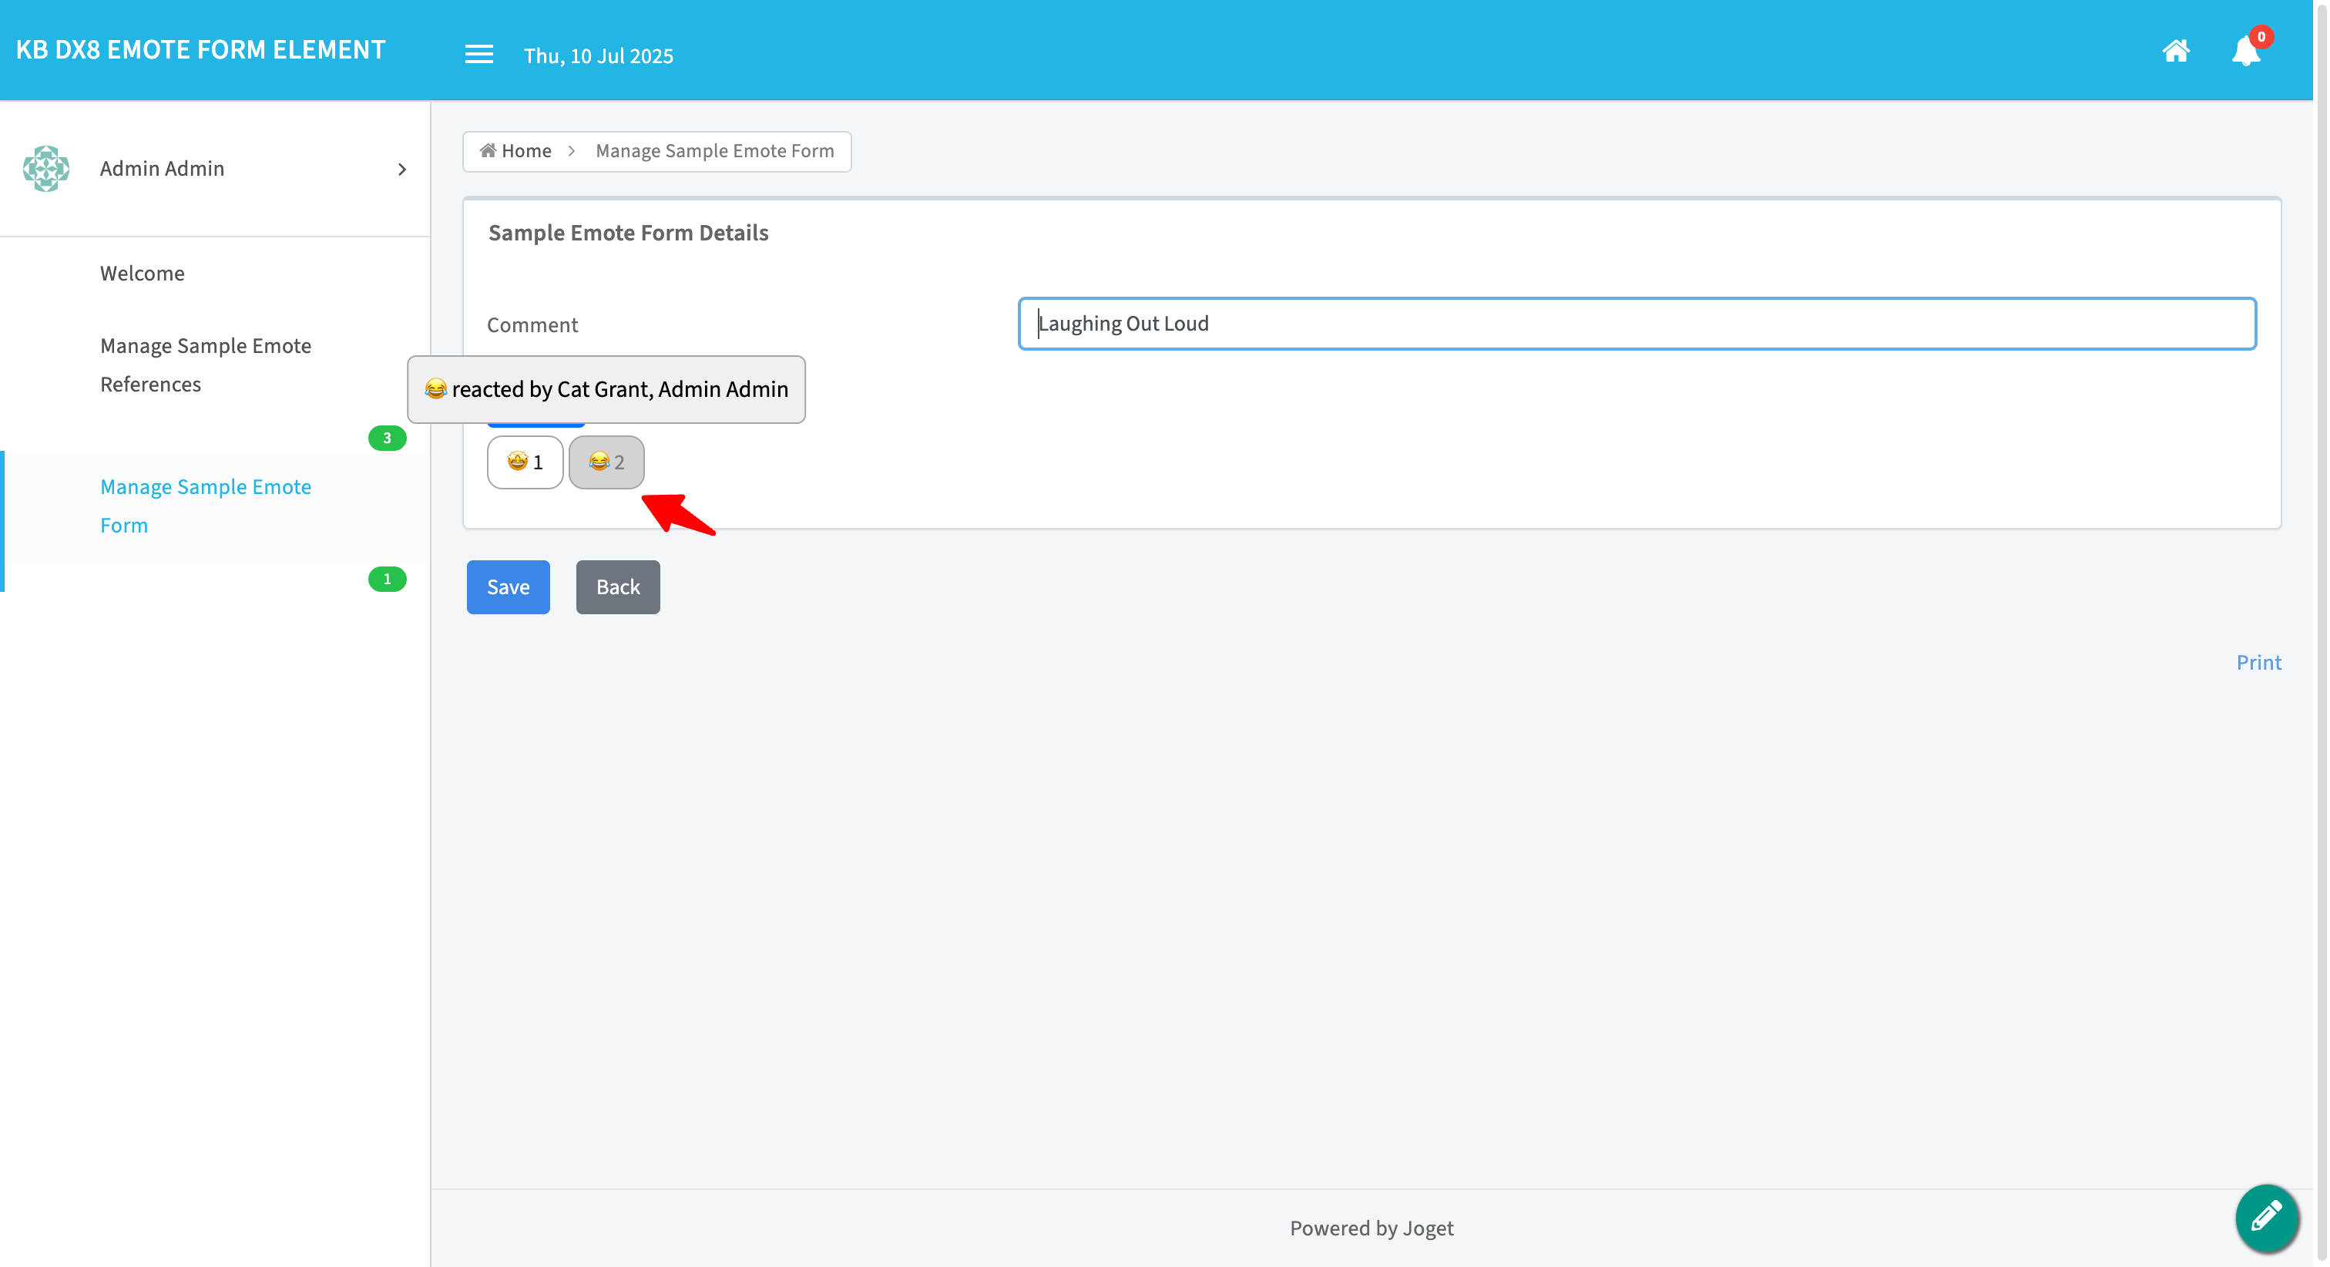The image size is (2330, 1267).
Task: Click the Save button
Action: [x=508, y=586]
